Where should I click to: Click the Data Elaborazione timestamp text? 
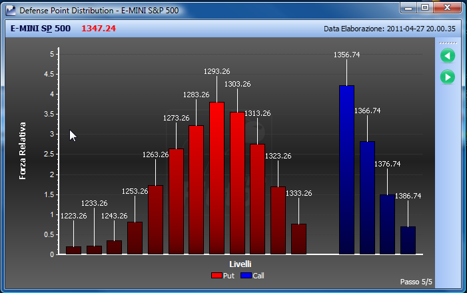tap(390, 29)
